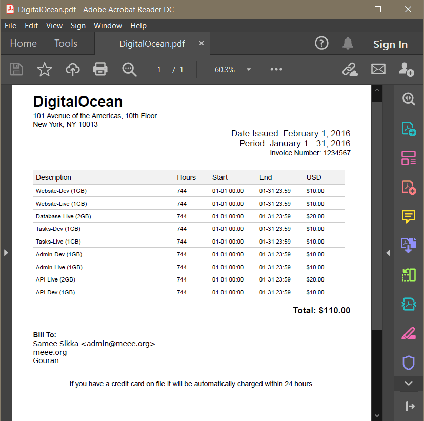The width and height of the screenshot is (424, 421).
Task: Open the zoom level 60.3% dropdown
Action: pyautogui.click(x=249, y=70)
